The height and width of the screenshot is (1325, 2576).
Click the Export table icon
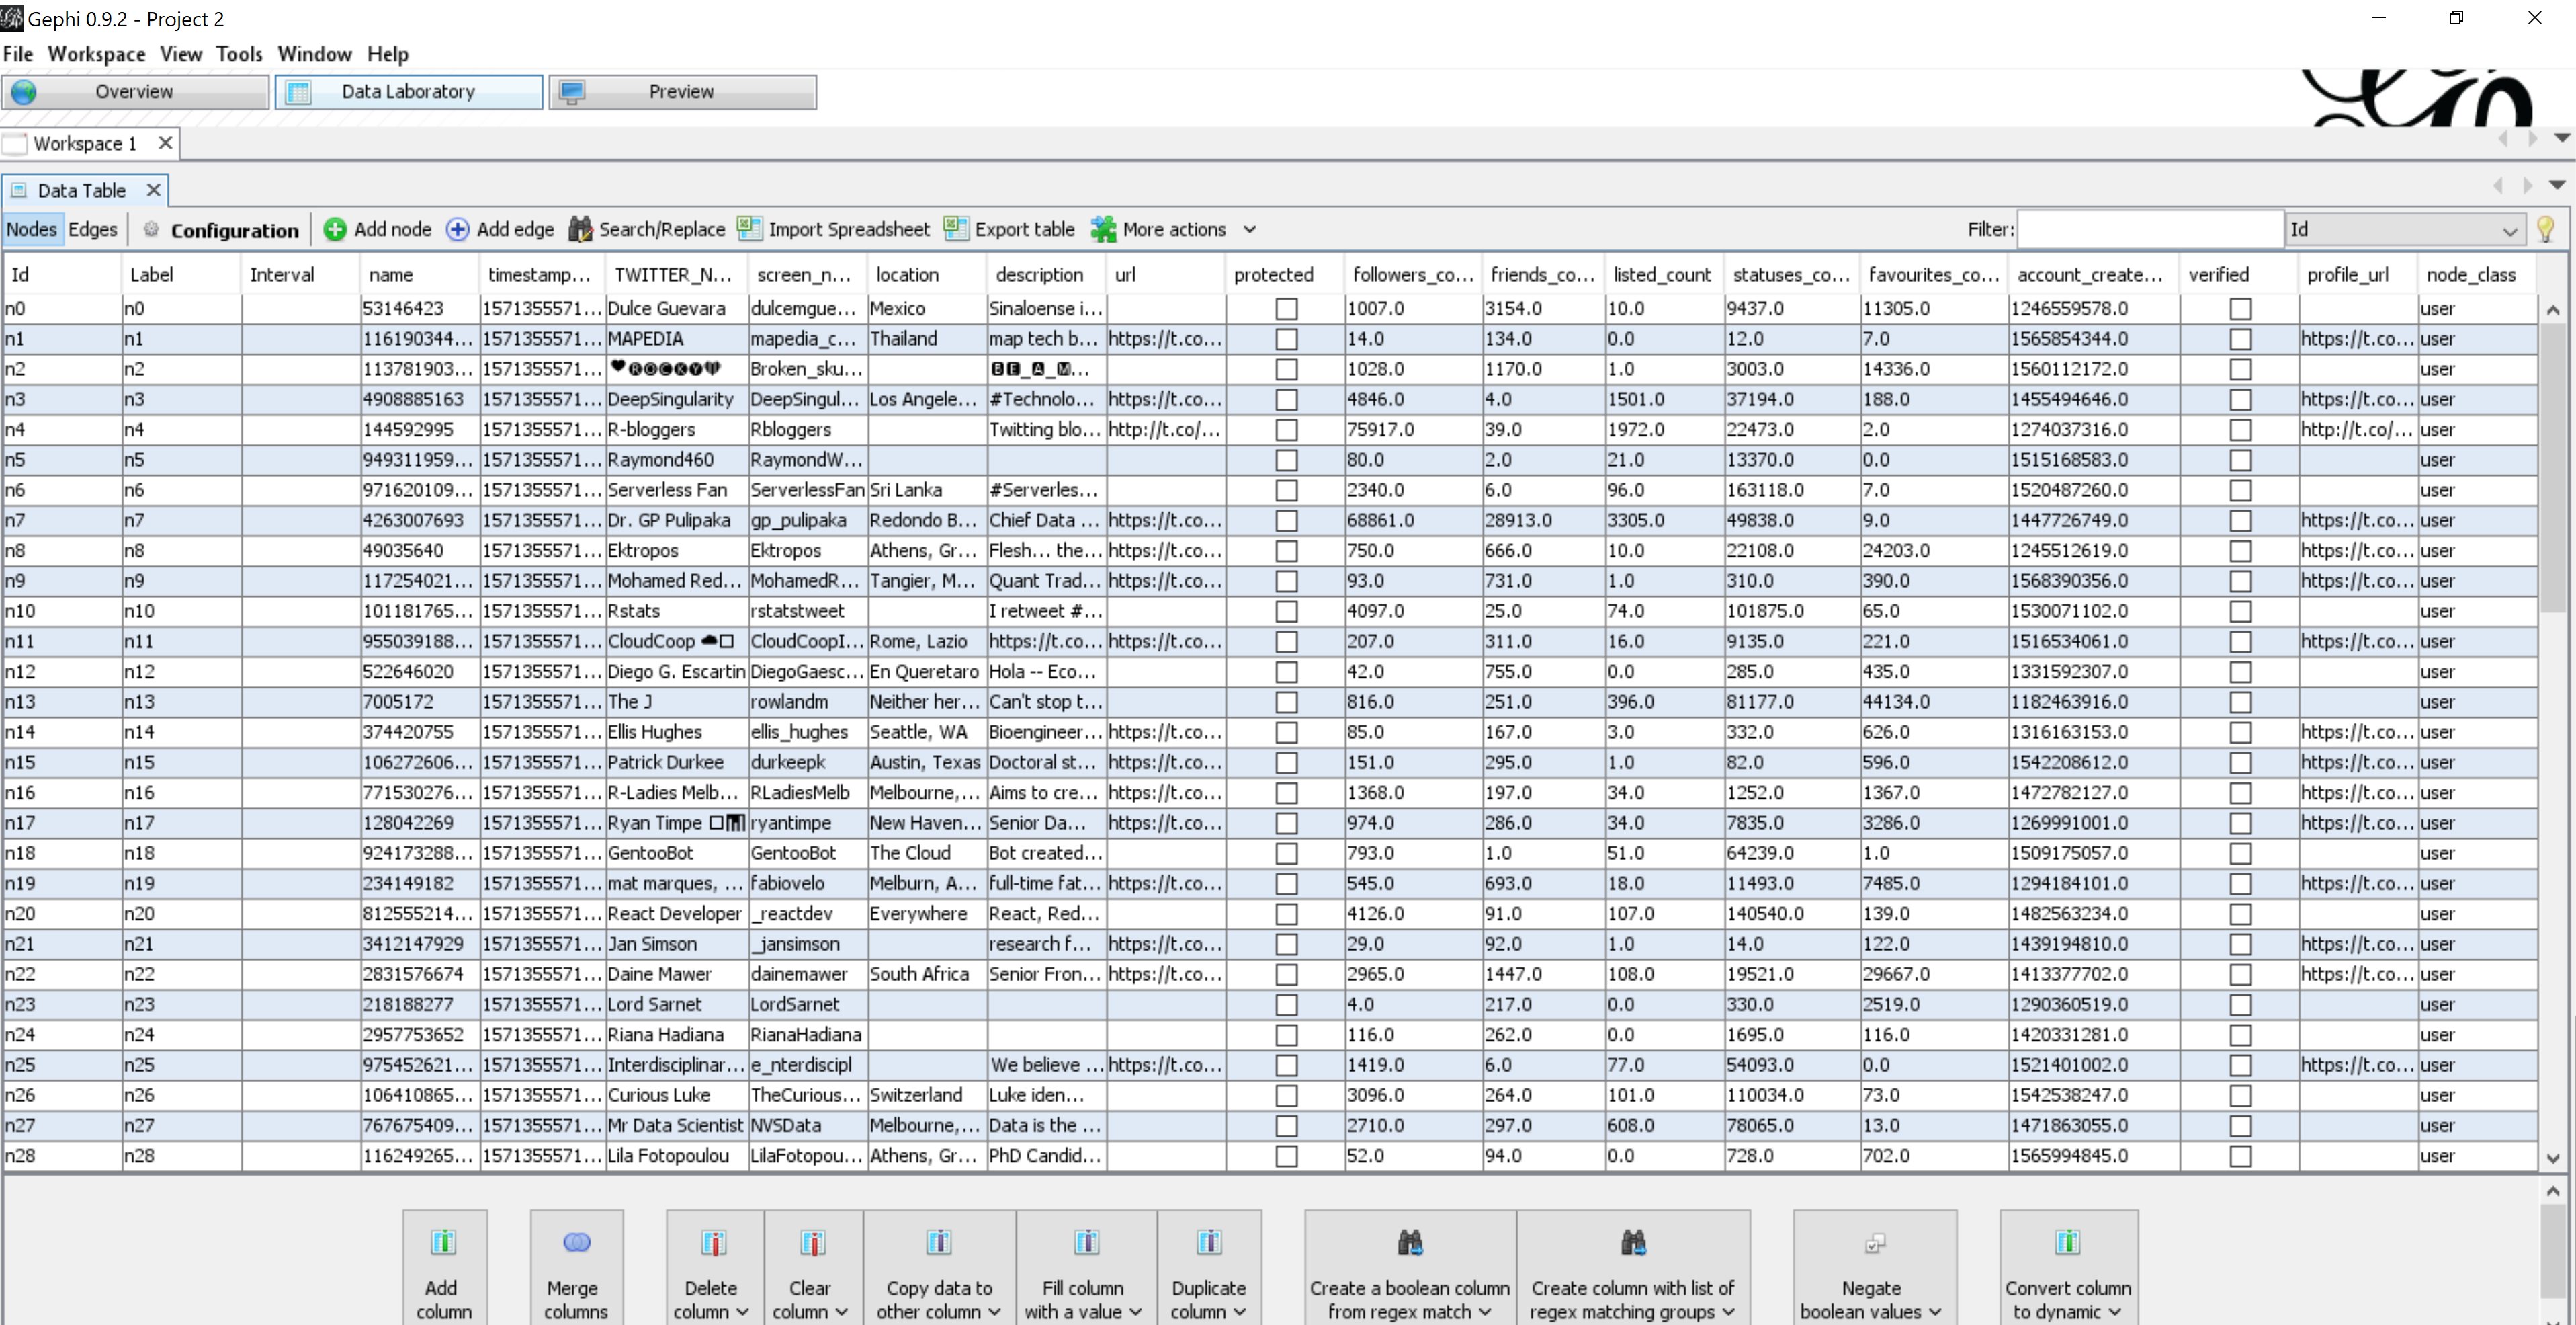tap(956, 229)
